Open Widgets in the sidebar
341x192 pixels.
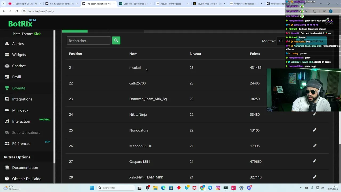19,55
